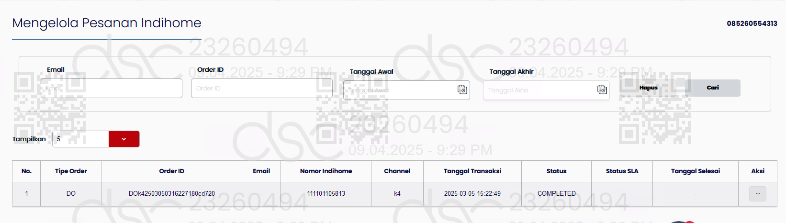
Task: Click the Status SLA column header
Action: [622, 171]
